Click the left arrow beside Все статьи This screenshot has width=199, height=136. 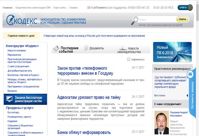pos(187,95)
